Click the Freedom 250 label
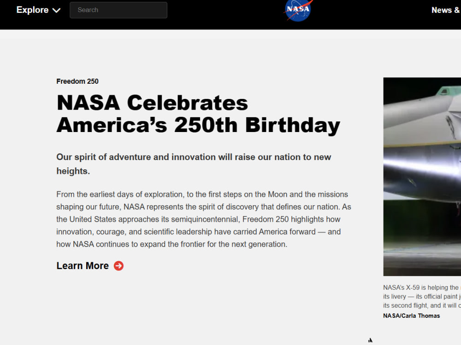The width and height of the screenshot is (461, 345). pyautogui.click(x=77, y=81)
